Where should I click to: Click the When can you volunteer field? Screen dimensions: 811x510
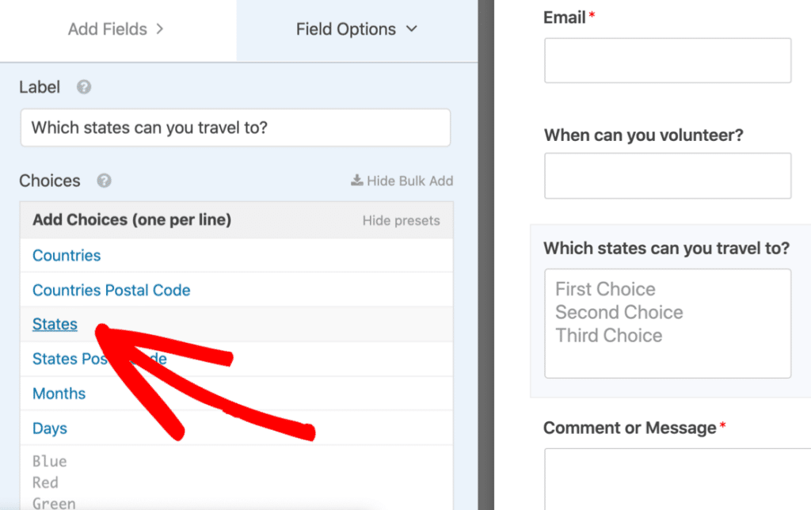pos(668,177)
